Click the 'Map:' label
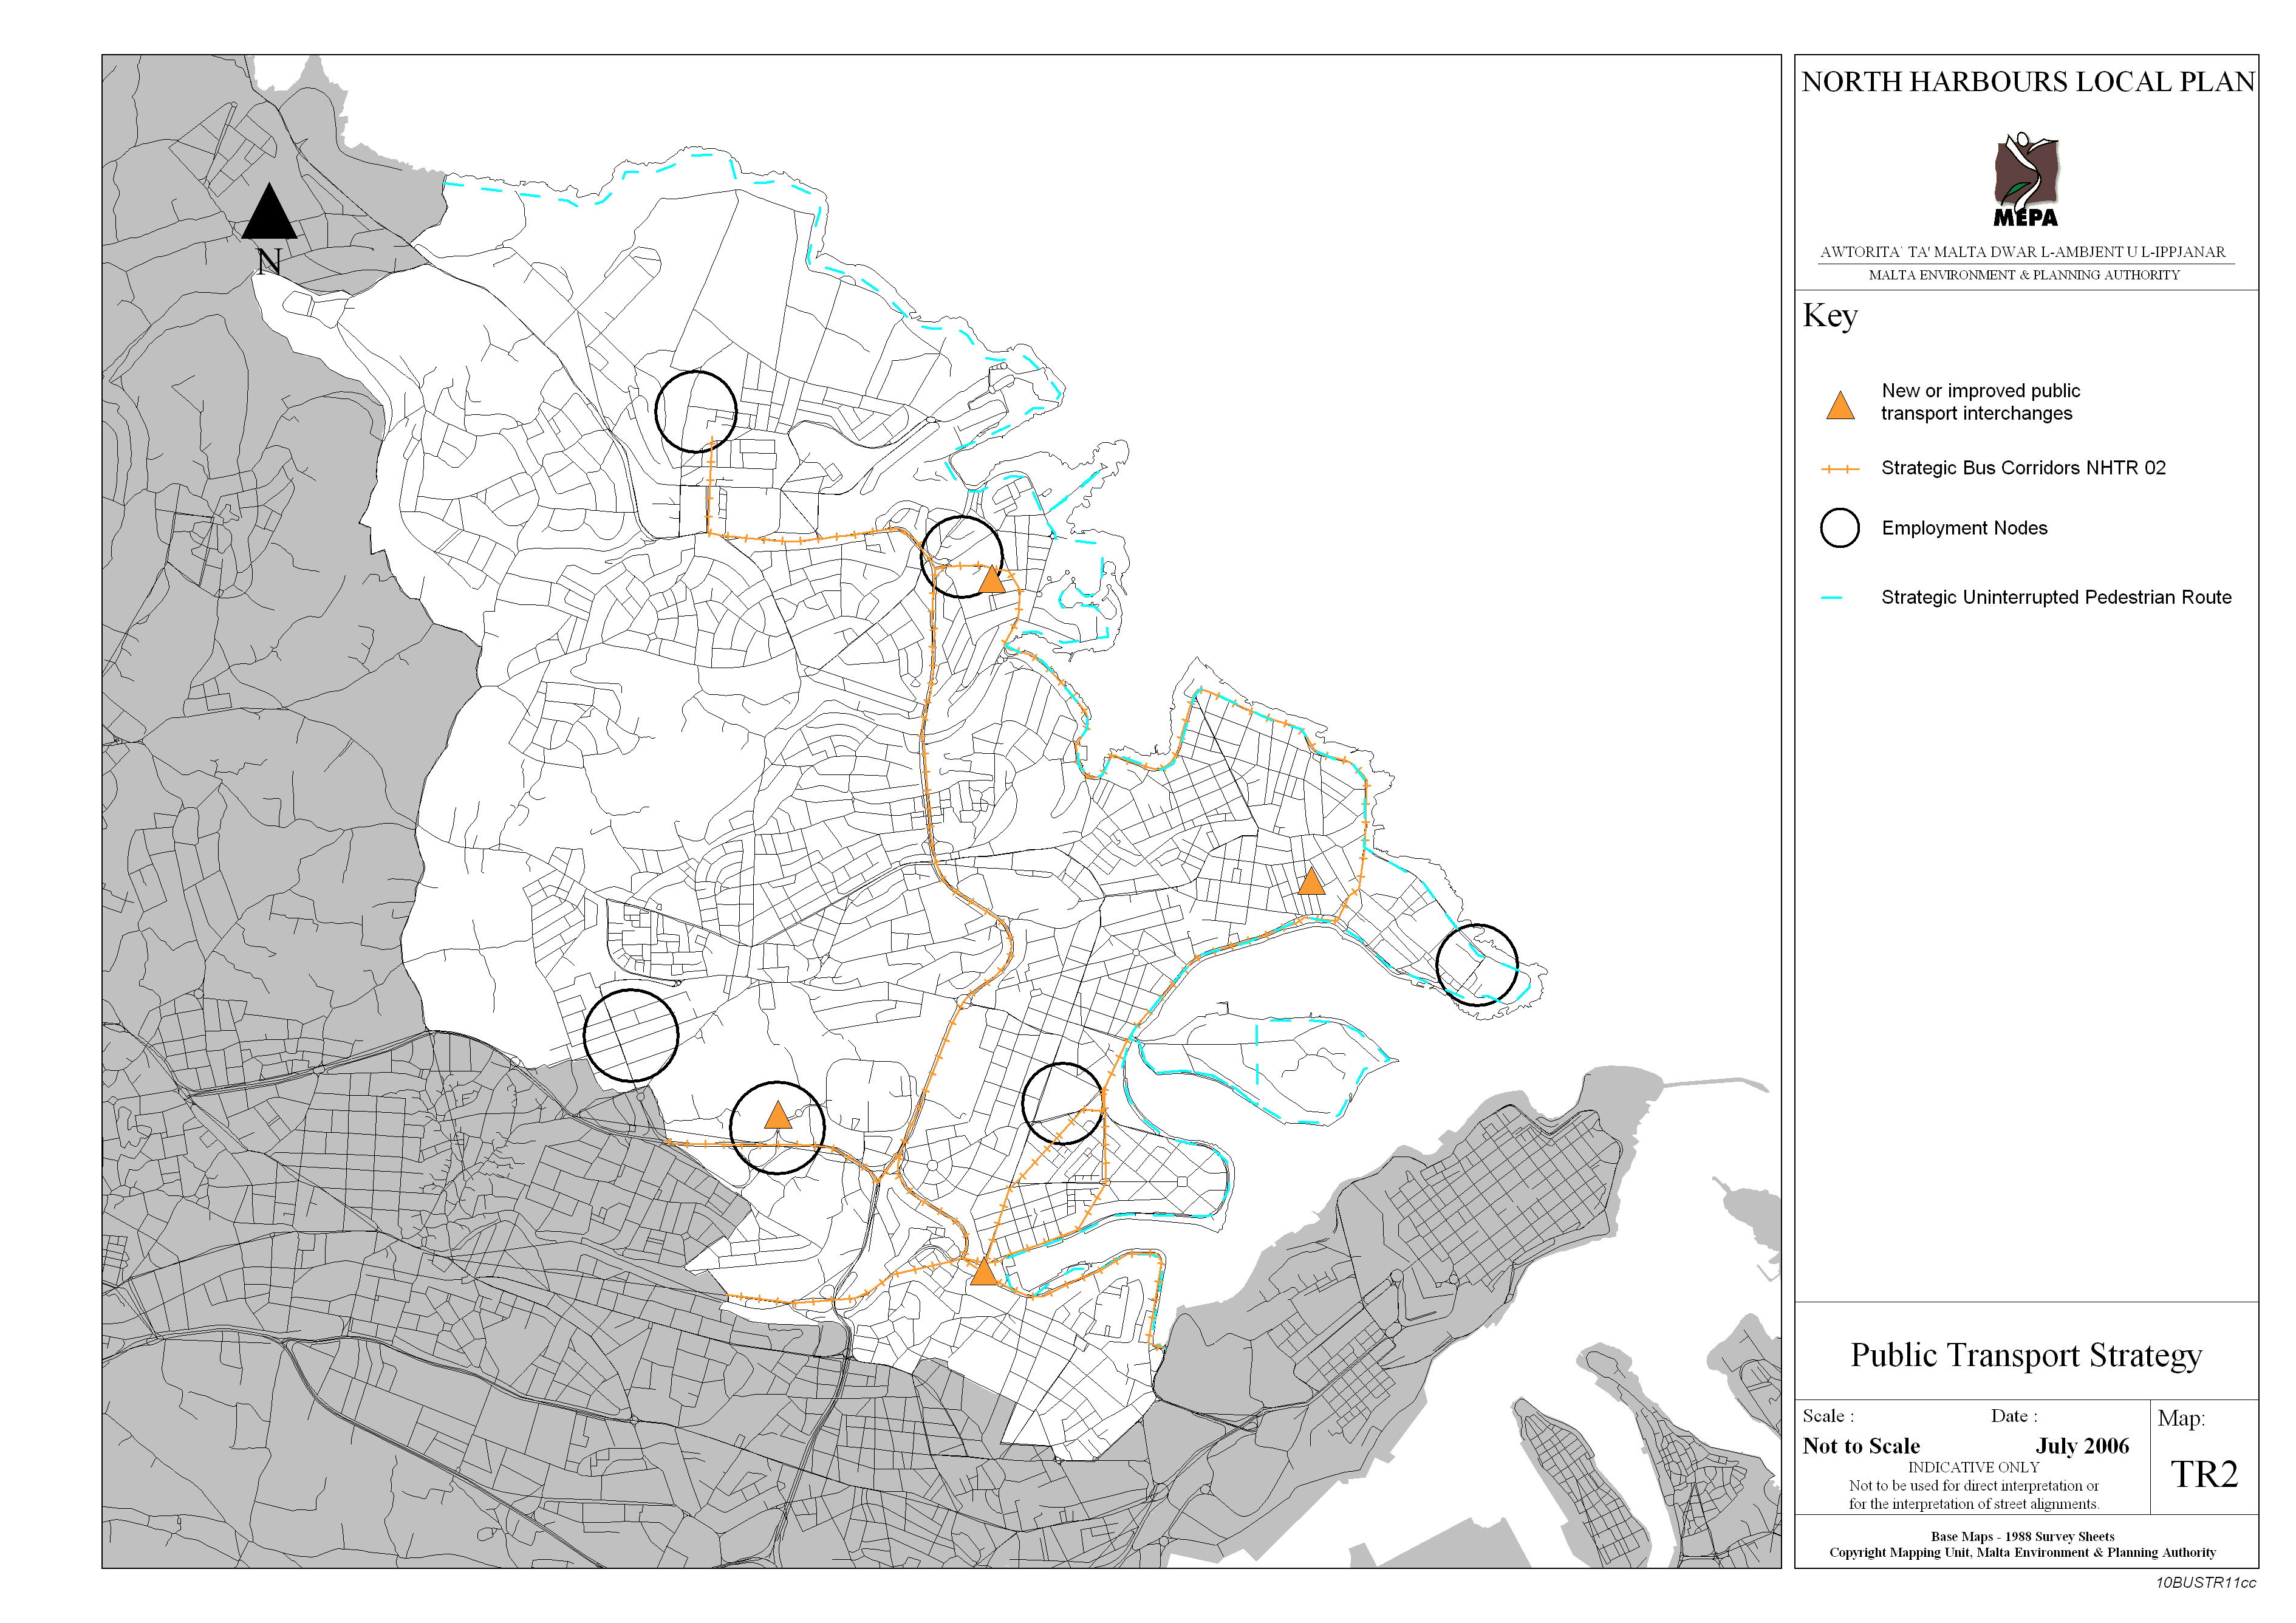 (x=2181, y=1418)
